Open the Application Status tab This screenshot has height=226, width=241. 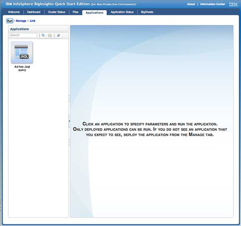[x=122, y=12]
